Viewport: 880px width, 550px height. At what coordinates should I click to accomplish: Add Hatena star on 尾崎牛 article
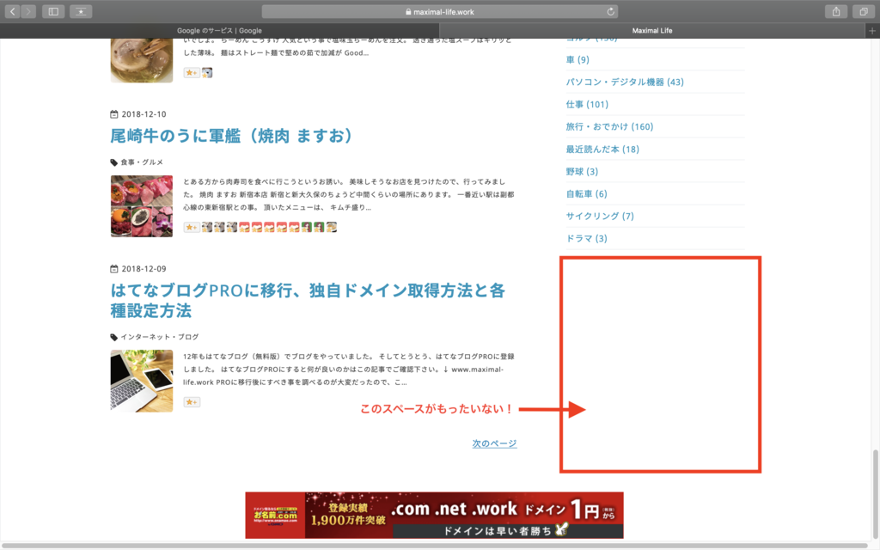(192, 227)
